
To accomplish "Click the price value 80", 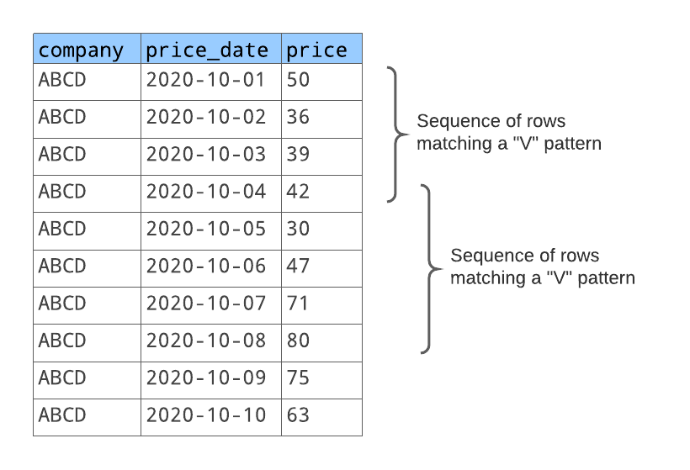I will 298,341.
